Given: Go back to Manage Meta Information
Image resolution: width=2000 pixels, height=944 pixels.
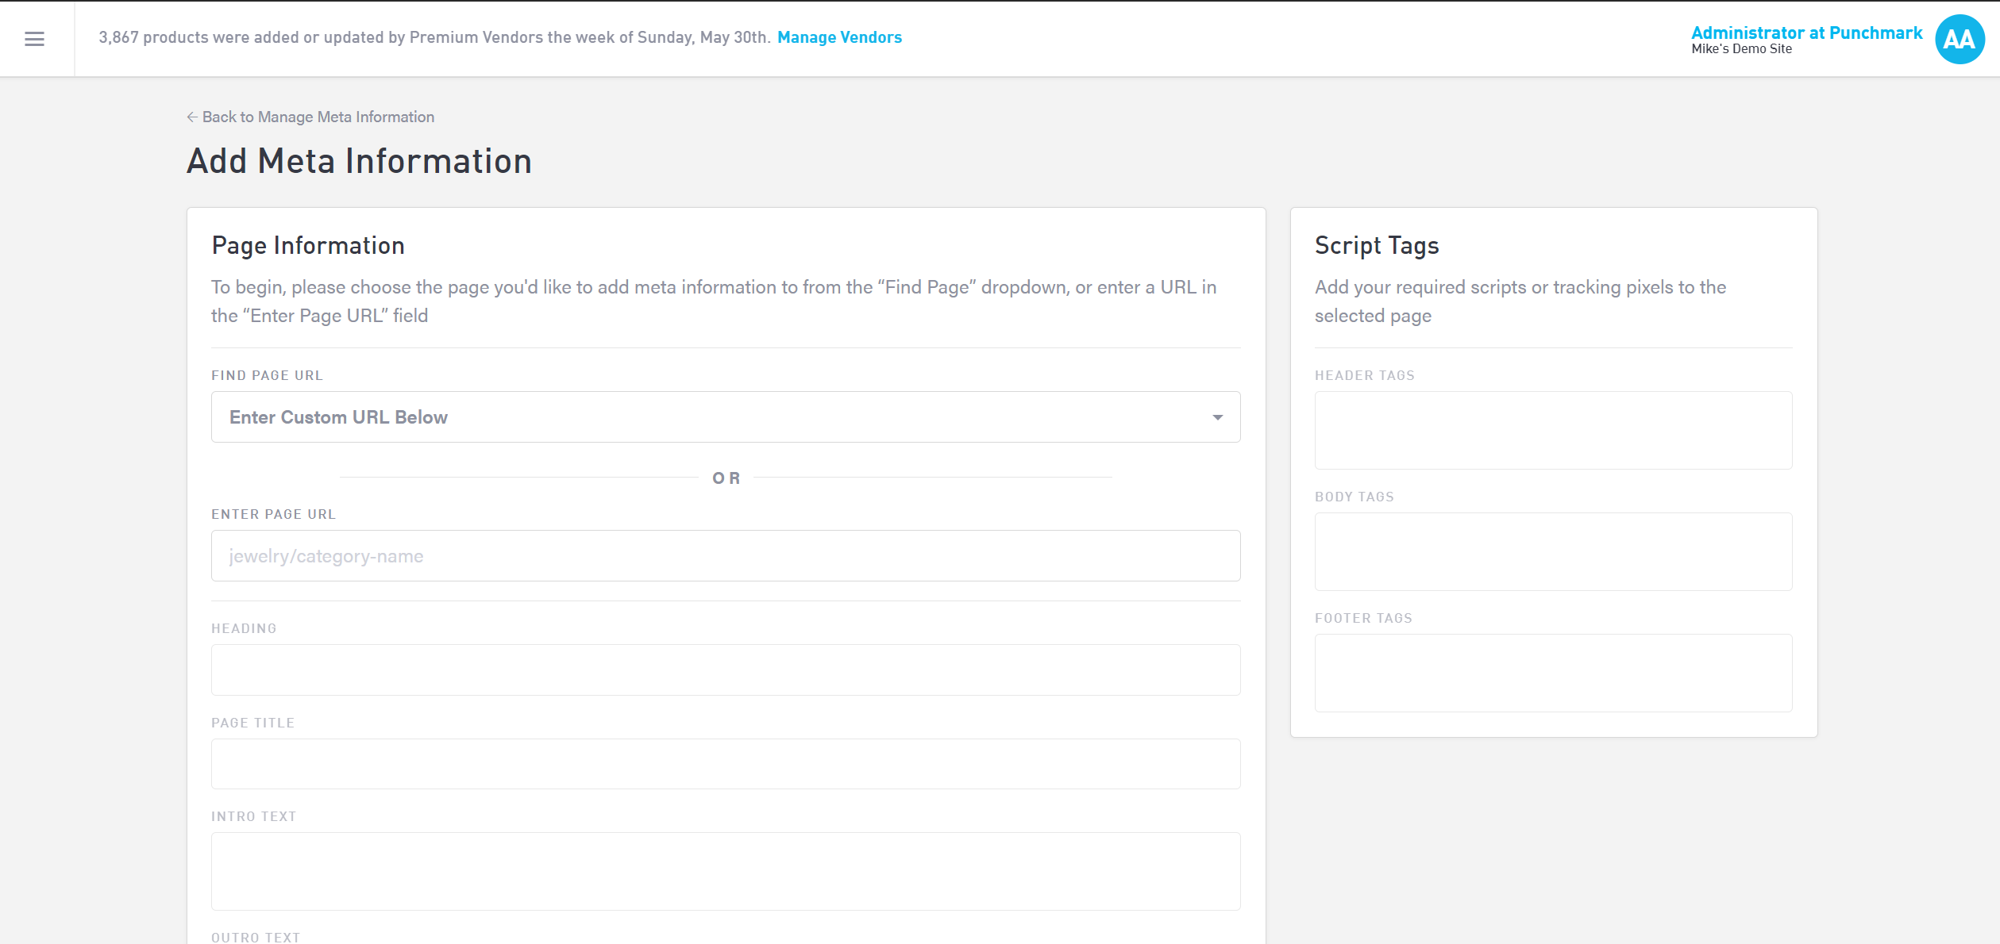Looking at the screenshot, I should coord(318,117).
